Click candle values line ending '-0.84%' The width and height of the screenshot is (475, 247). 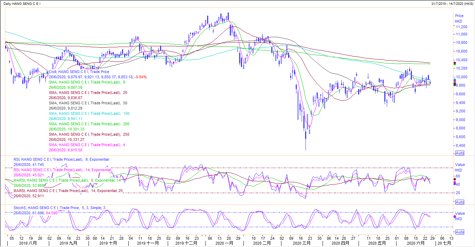pyautogui.click(x=98, y=77)
